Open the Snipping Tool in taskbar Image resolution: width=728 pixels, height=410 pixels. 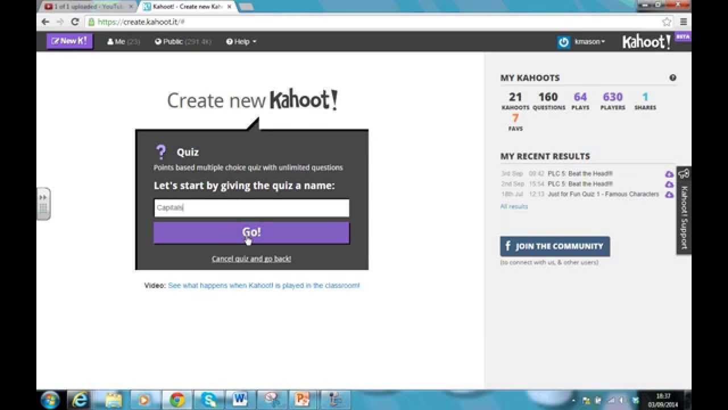coord(271,400)
